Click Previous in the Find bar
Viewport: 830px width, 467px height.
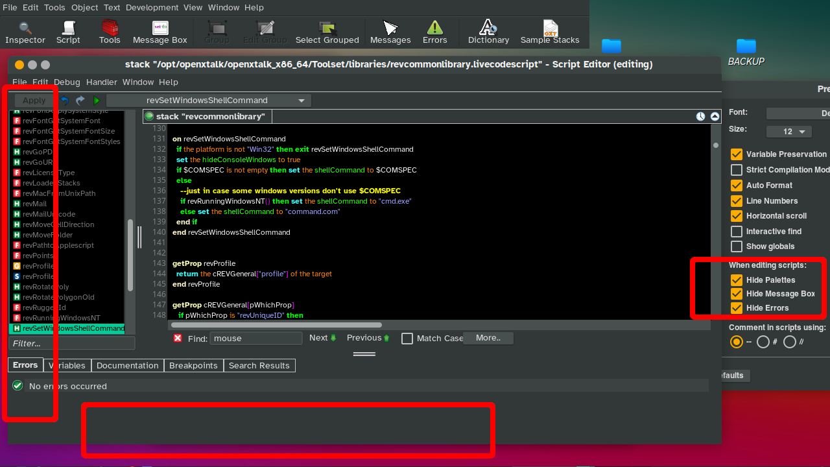pyautogui.click(x=368, y=338)
